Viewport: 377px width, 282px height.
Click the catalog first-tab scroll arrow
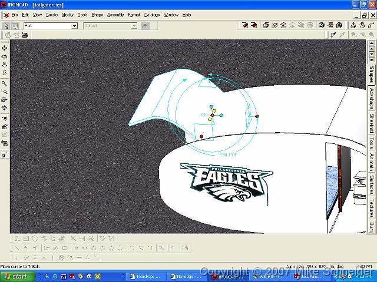pos(372,43)
